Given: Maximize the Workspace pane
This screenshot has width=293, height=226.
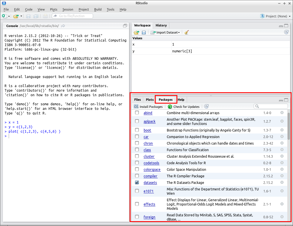Looking at the screenshot, I should pyautogui.click(x=286, y=26).
